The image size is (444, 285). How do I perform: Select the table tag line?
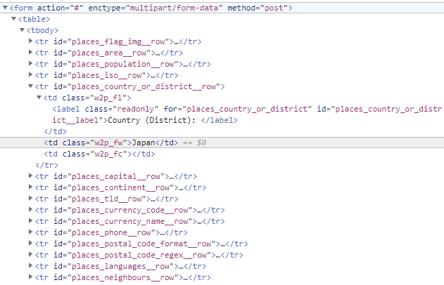[x=34, y=19]
